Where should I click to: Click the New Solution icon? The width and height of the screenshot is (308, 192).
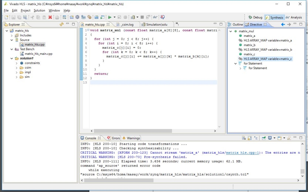coord(83,17)
